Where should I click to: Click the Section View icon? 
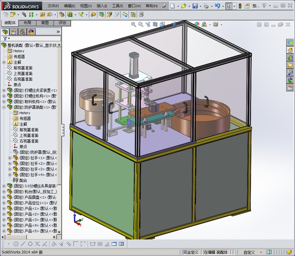pos(155,24)
